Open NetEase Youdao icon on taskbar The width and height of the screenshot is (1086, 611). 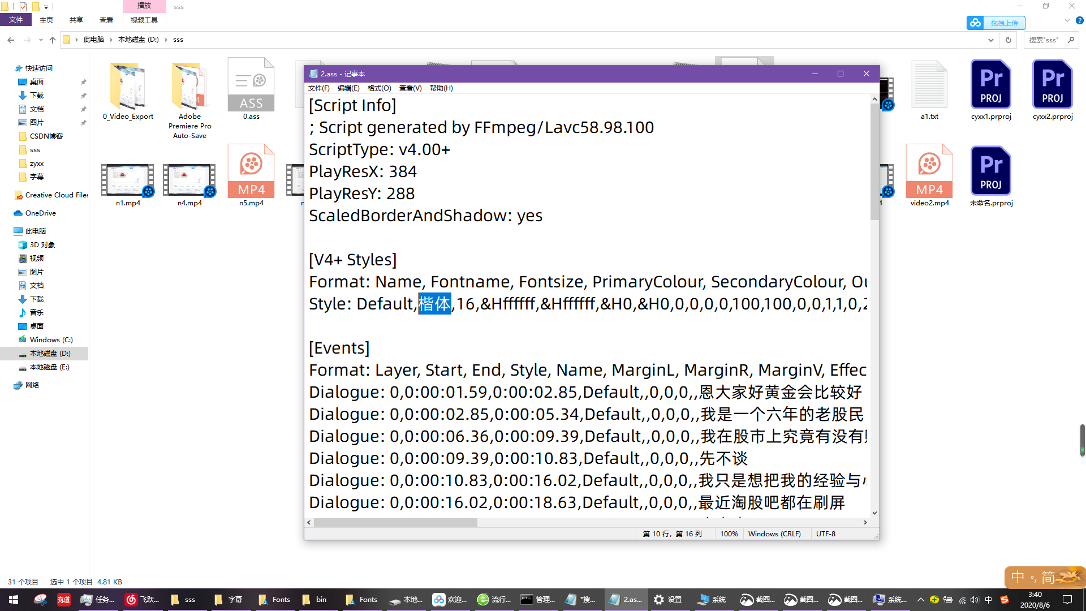(x=63, y=600)
